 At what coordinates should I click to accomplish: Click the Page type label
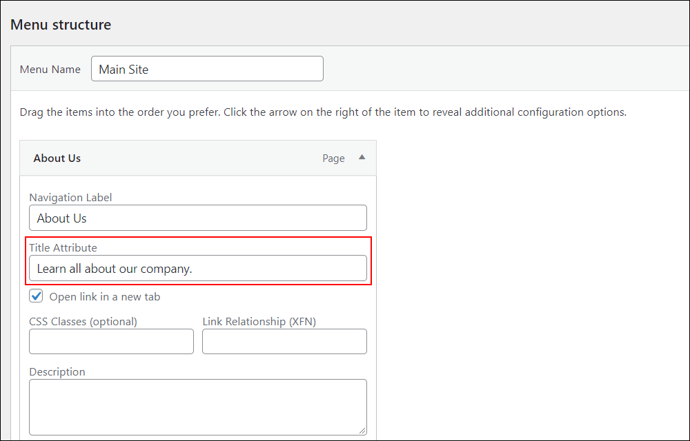pos(333,158)
